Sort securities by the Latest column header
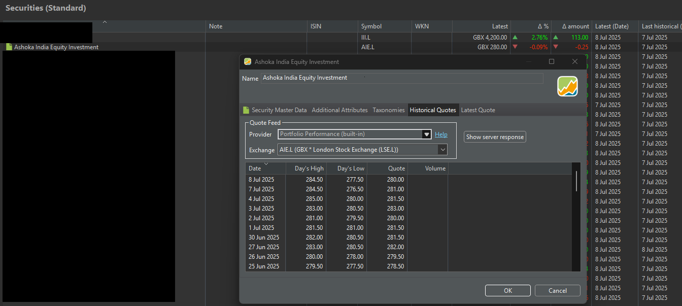This screenshot has height=306, width=682. [x=482, y=26]
